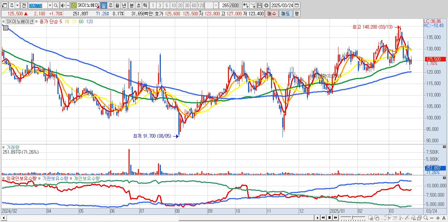Click the fast-forward double-arrow button
This screenshot has height=222, width=448.
point(336,218)
